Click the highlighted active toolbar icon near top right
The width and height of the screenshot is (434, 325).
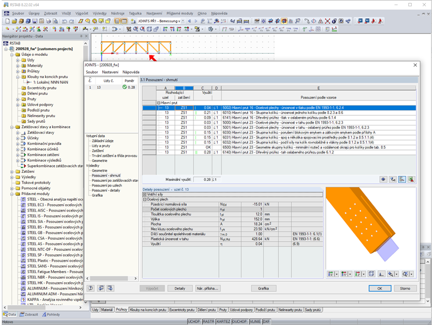(x=284, y=21)
